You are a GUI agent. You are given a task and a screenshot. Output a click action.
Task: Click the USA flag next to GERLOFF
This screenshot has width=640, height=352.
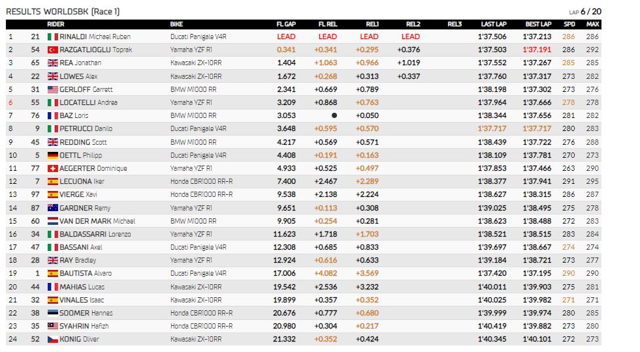pos(53,89)
